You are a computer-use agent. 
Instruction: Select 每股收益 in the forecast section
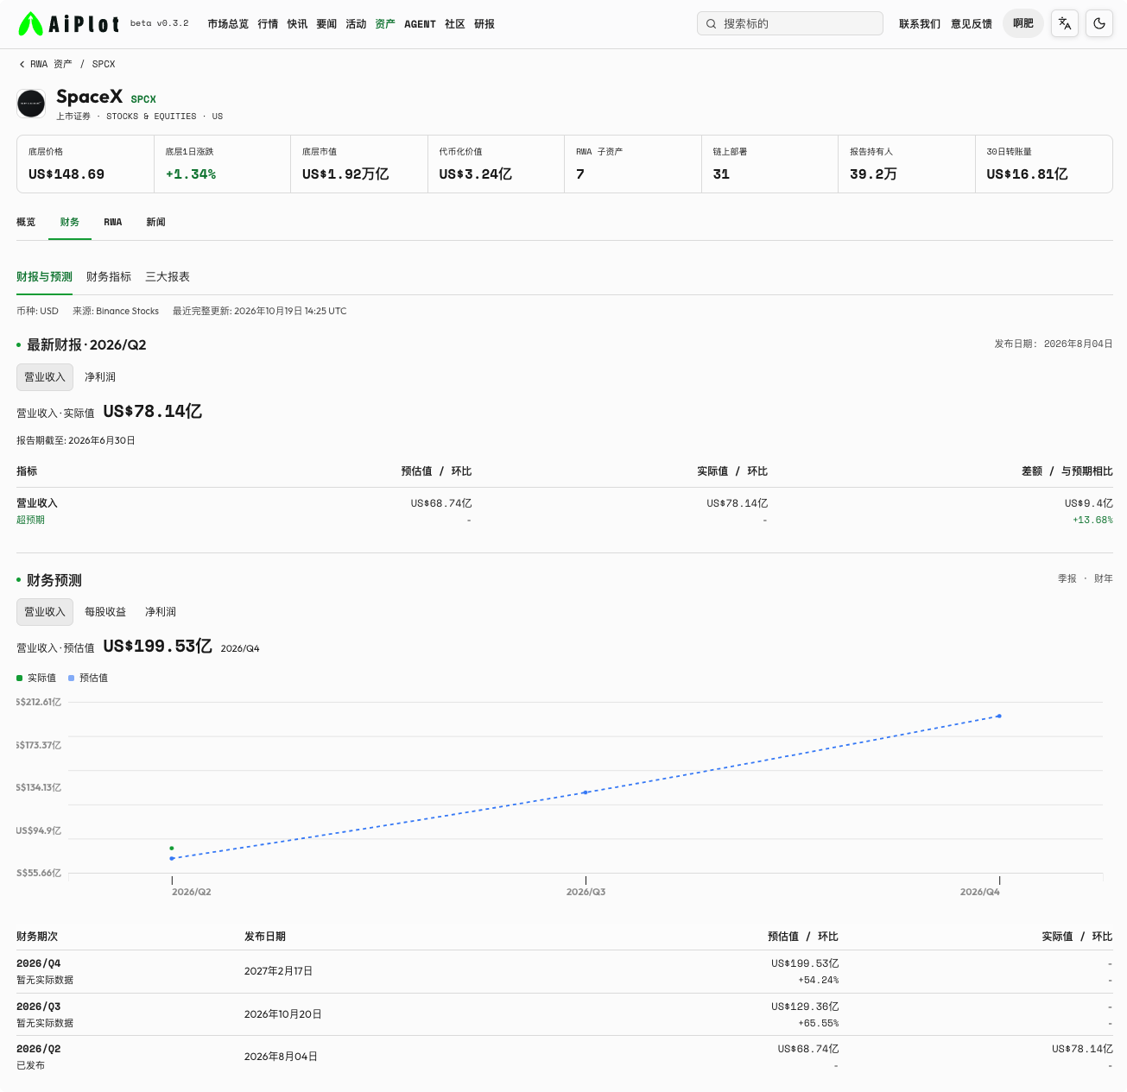pos(105,612)
